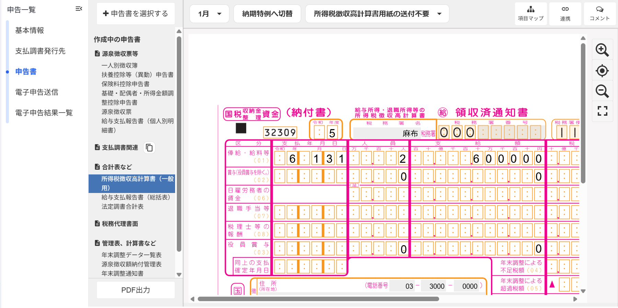This screenshot has height=308, width=618.
Task: Toggle fullscreen view icon
Action: pyautogui.click(x=602, y=111)
